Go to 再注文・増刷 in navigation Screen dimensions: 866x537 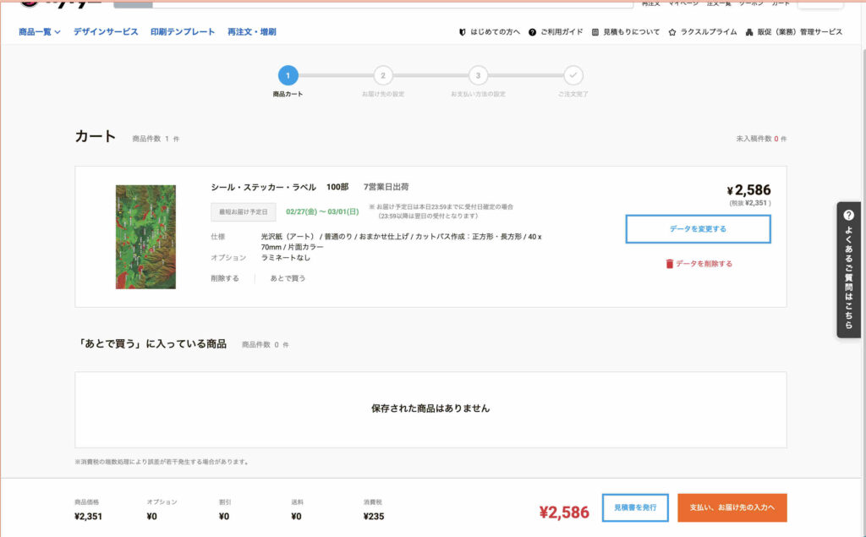point(251,32)
